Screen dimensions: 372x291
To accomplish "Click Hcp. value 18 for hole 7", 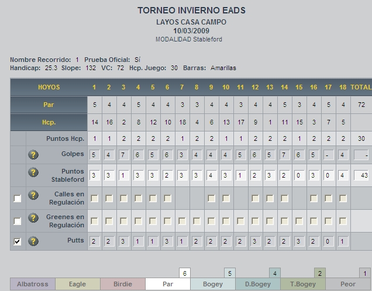I will [x=182, y=122].
